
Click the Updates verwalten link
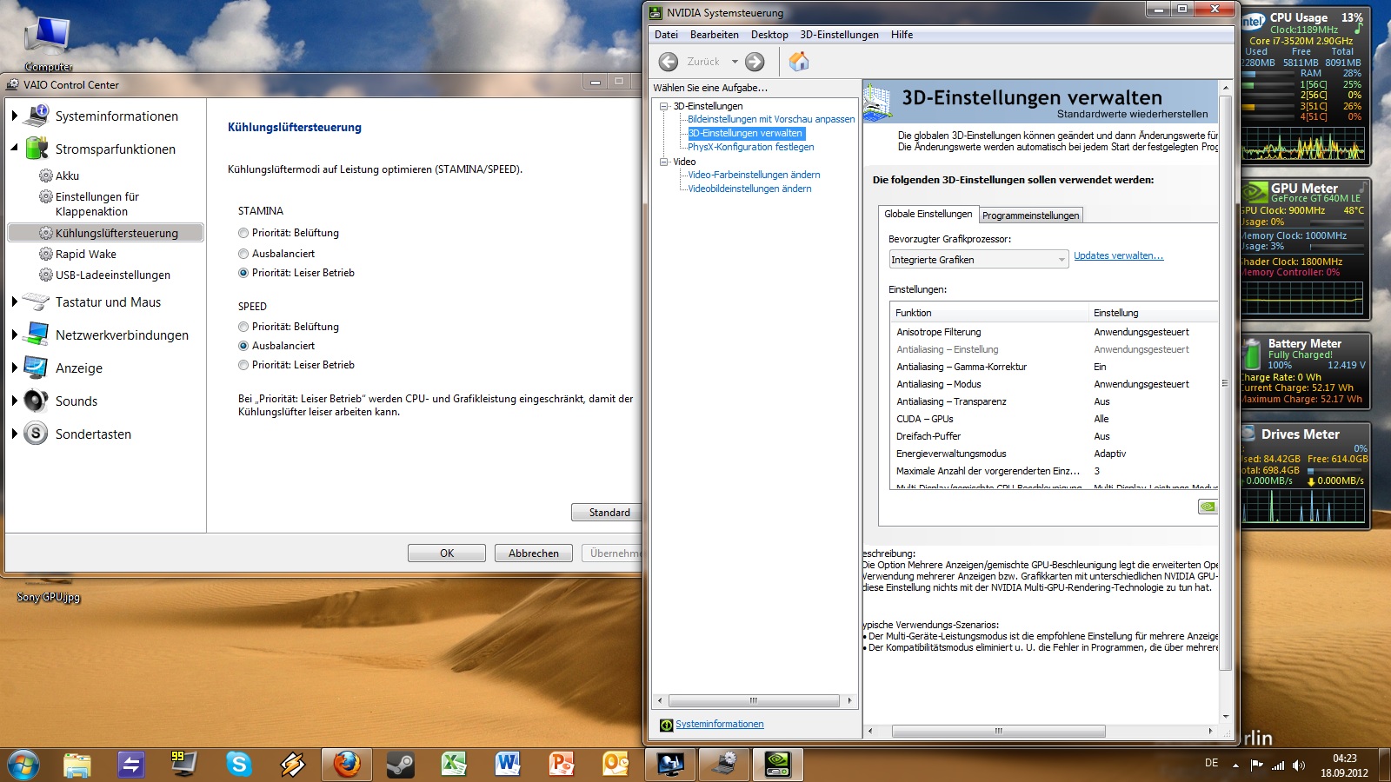pyautogui.click(x=1118, y=255)
